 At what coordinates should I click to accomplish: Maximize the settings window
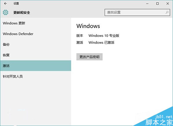point(157,3)
